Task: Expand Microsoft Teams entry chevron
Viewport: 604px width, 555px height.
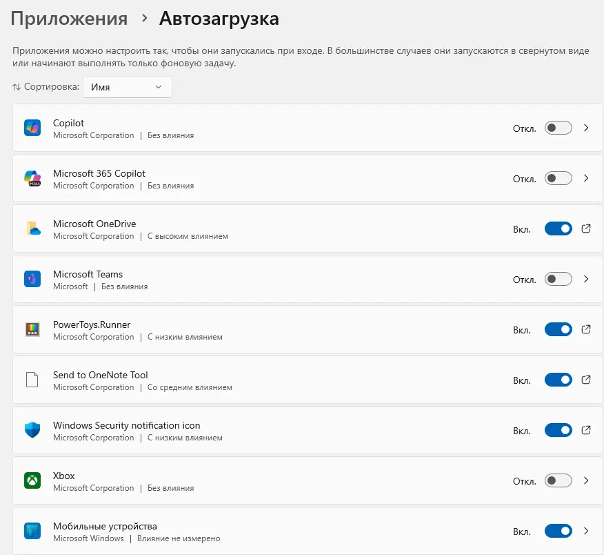Action: click(586, 279)
